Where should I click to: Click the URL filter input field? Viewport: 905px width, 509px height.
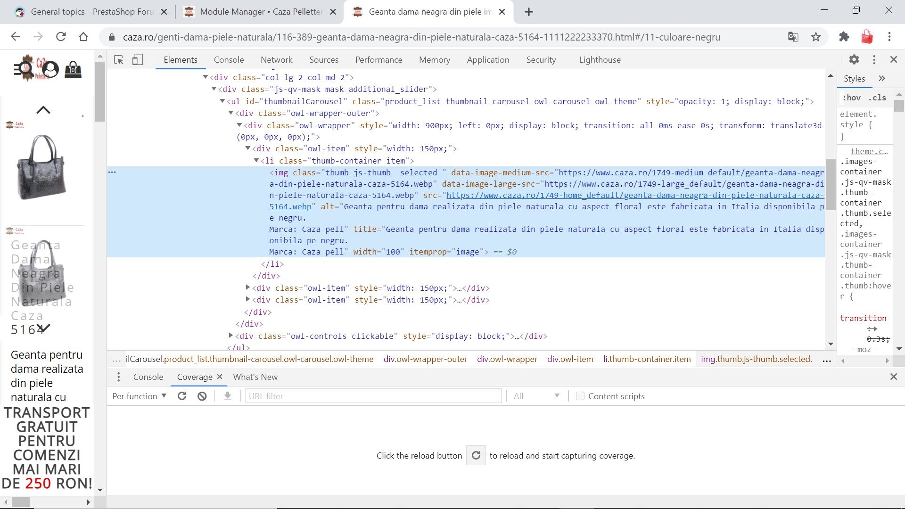point(373,396)
